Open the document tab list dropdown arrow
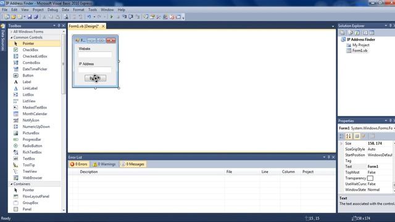 point(333,26)
